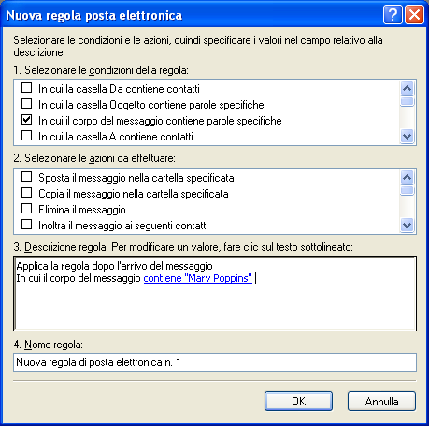This screenshot has width=429, height=426.
Task: Click conditions list scroll up arrow
Action: tap(407, 89)
